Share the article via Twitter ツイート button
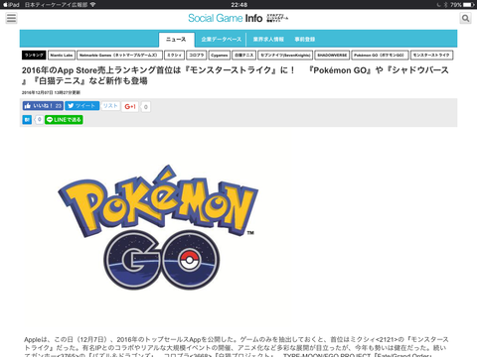This screenshot has width=477, height=357. (82, 106)
